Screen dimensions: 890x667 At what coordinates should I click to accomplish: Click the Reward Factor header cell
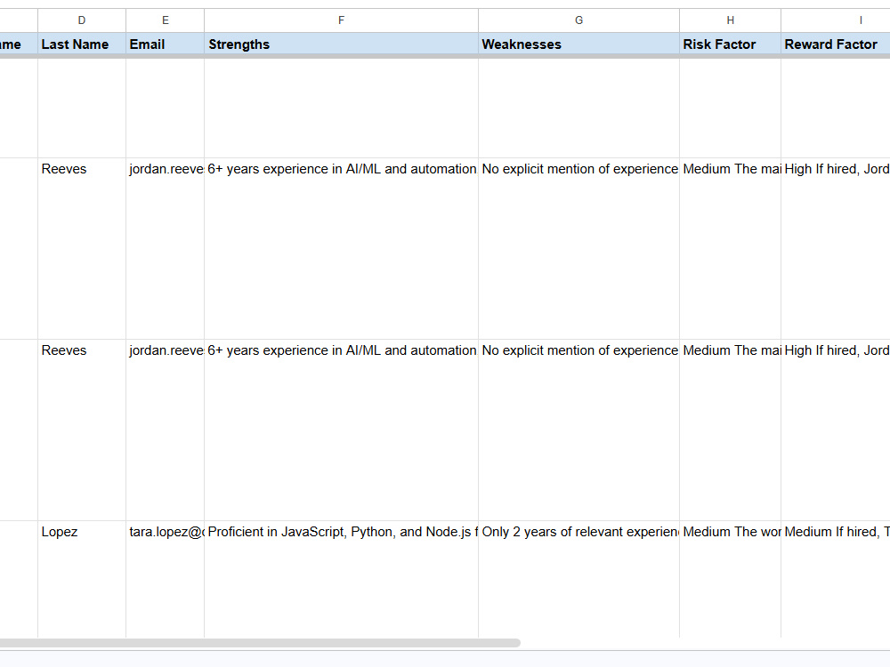click(836, 44)
